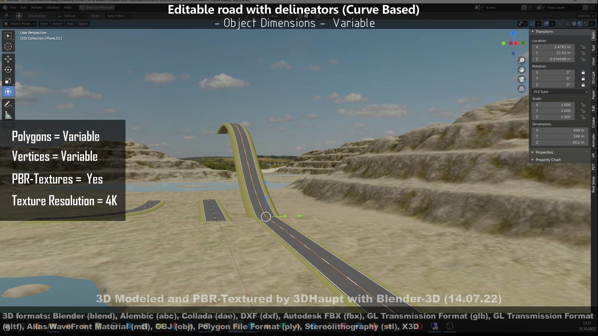Switch to the 3D-Coat sidebar tab
598x336 pixels.
tap(594, 78)
